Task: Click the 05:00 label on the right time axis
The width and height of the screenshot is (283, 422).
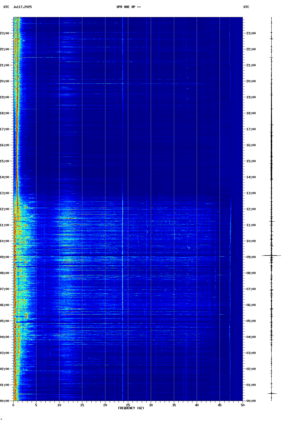Action: [x=251, y=321]
